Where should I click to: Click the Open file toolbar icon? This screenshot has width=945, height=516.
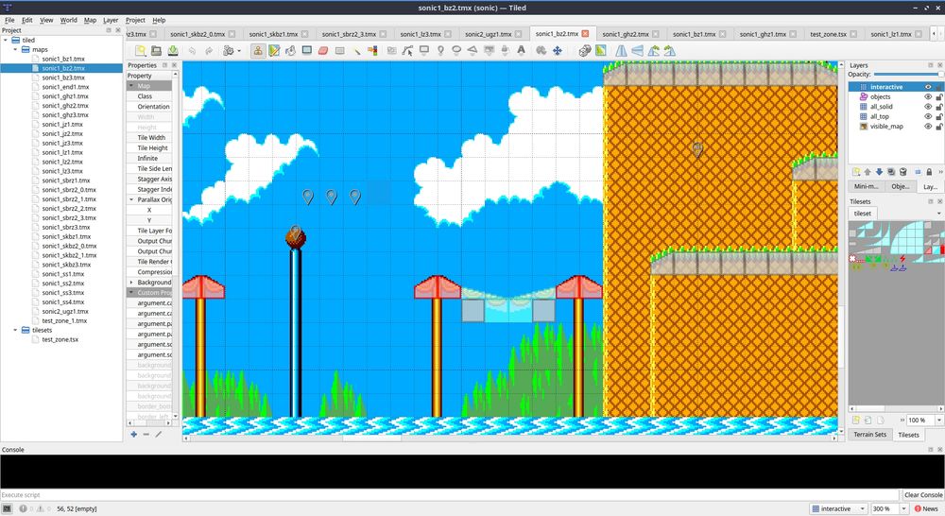pos(156,51)
